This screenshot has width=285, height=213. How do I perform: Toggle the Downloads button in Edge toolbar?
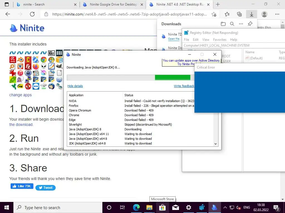(x=252, y=14)
